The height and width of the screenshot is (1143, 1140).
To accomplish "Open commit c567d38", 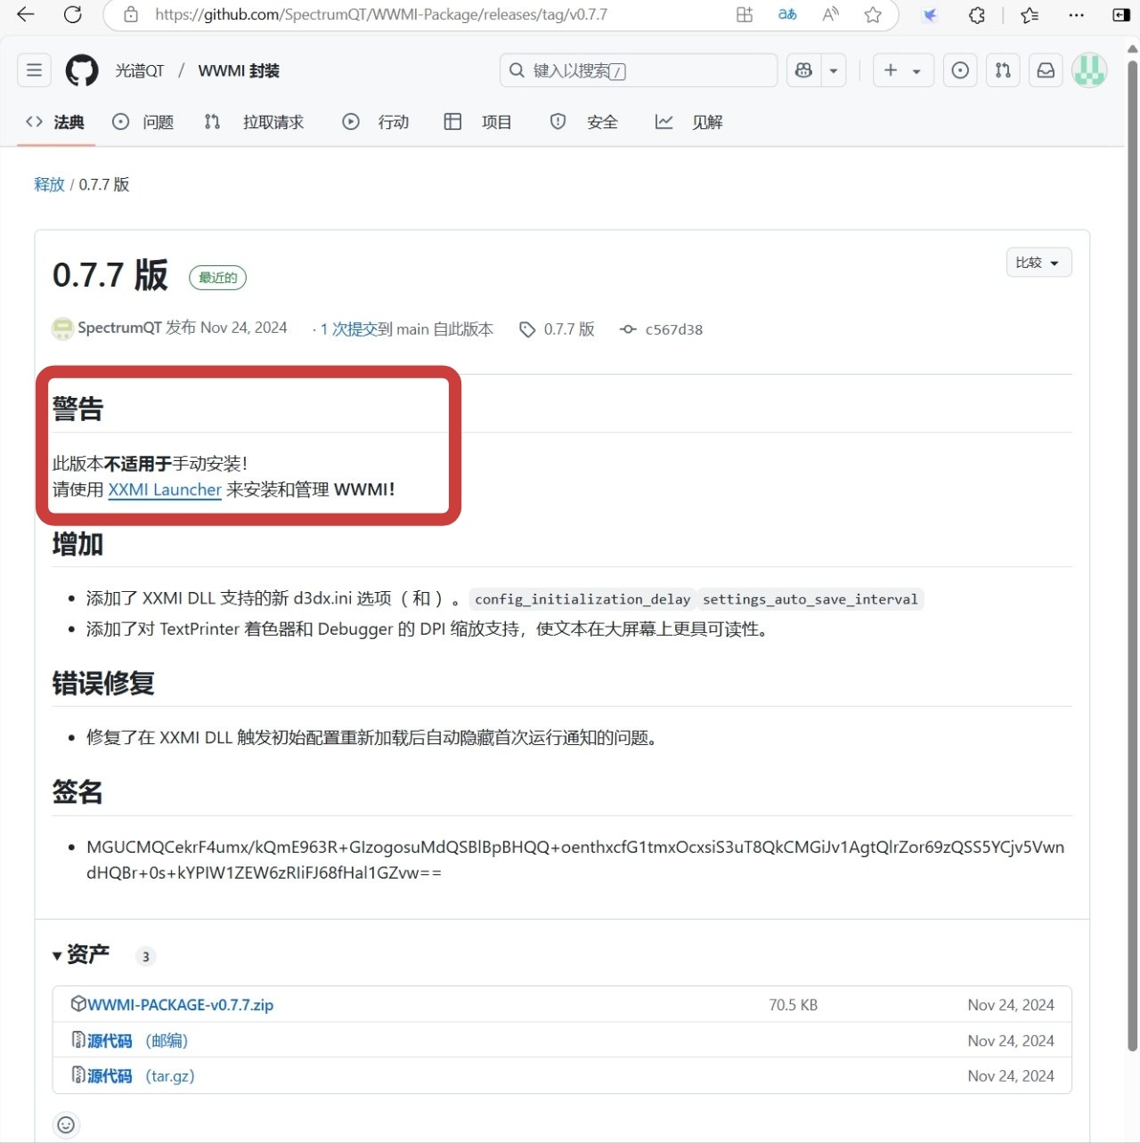I will 662,329.
